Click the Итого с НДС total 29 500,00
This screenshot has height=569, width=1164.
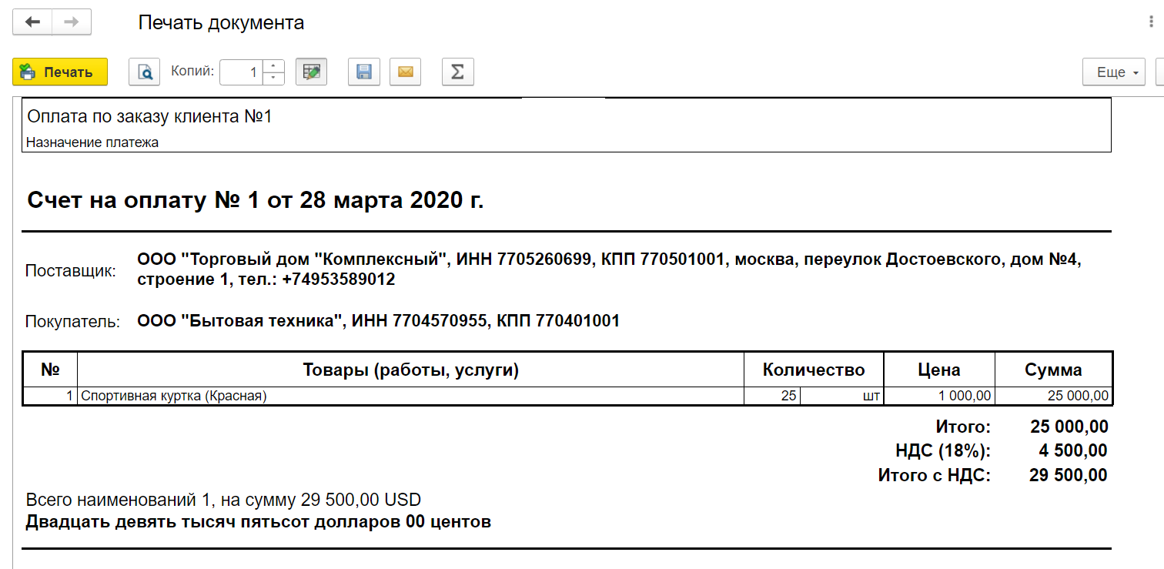point(1068,475)
